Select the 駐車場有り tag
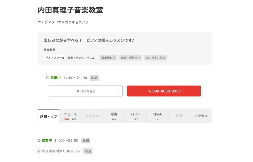 pyautogui.click(x=108, y=58)
